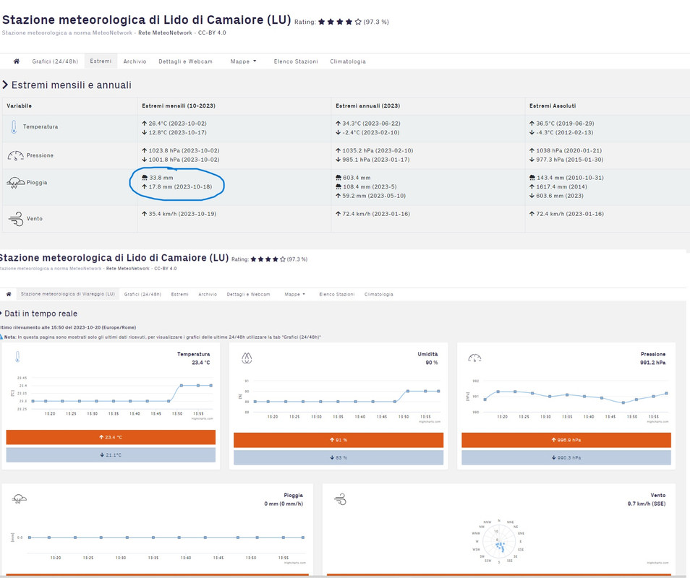Open Elenco Stazioni in the lower navigation
This screenshot has width=690, height=578.
[336, 295]
